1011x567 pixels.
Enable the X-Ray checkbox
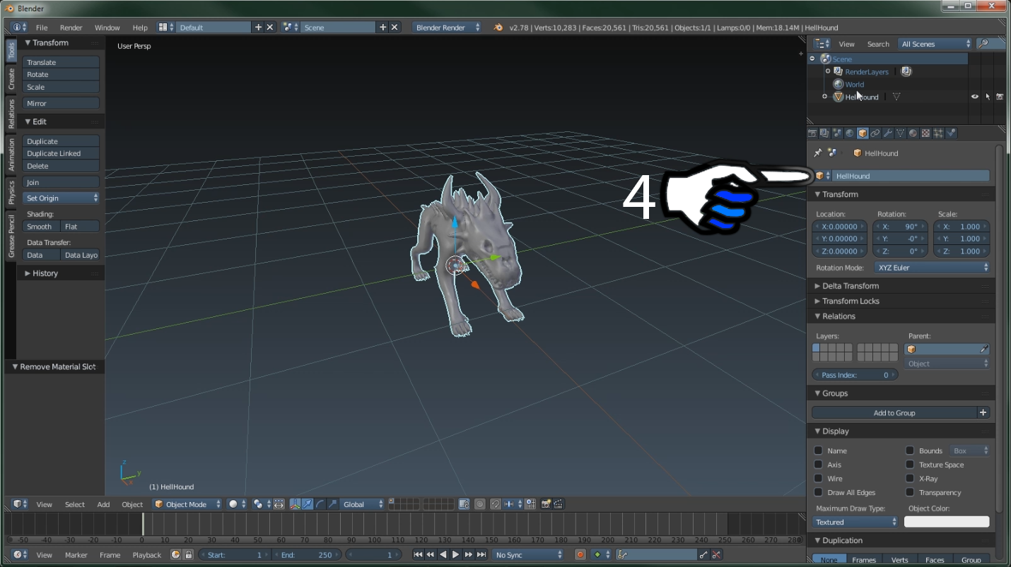click(910, 479)
